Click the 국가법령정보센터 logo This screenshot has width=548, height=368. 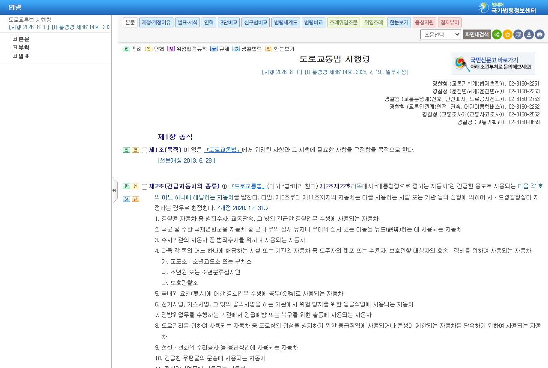[507, 8]
